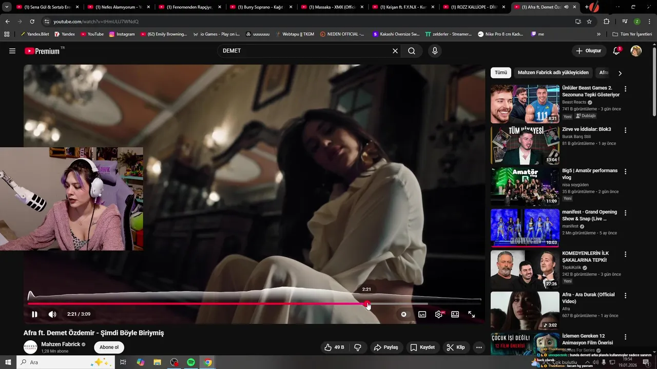Screen dimensions: 657x369
Task: Open YouTube notifications bell
Action: 616,51
